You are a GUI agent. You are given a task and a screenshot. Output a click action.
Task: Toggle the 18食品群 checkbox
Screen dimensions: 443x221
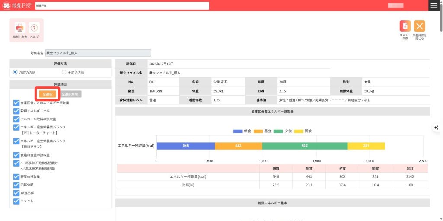click(x=16, y=192)
